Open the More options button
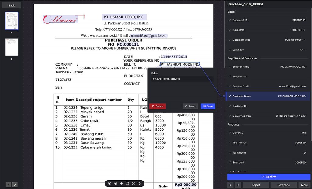The height and width of the screenshot is (189, 312). [304, 185]
